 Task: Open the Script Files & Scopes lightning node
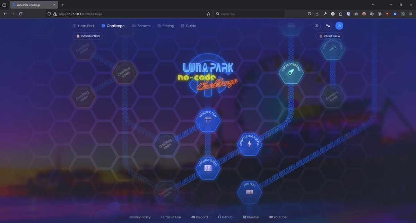(x=249, y=144)
